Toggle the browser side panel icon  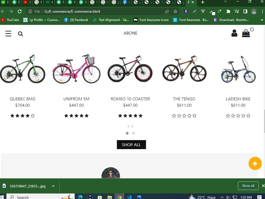(245, 11)
